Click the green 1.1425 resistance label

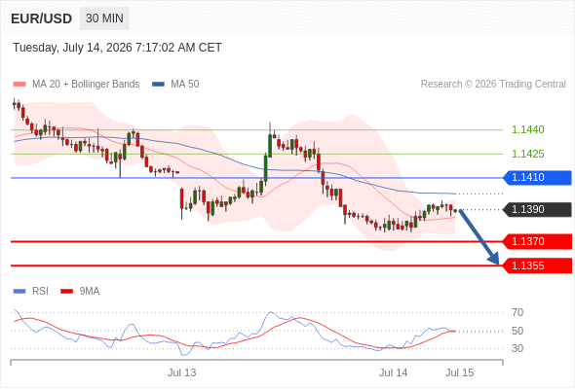pos(527,154)
